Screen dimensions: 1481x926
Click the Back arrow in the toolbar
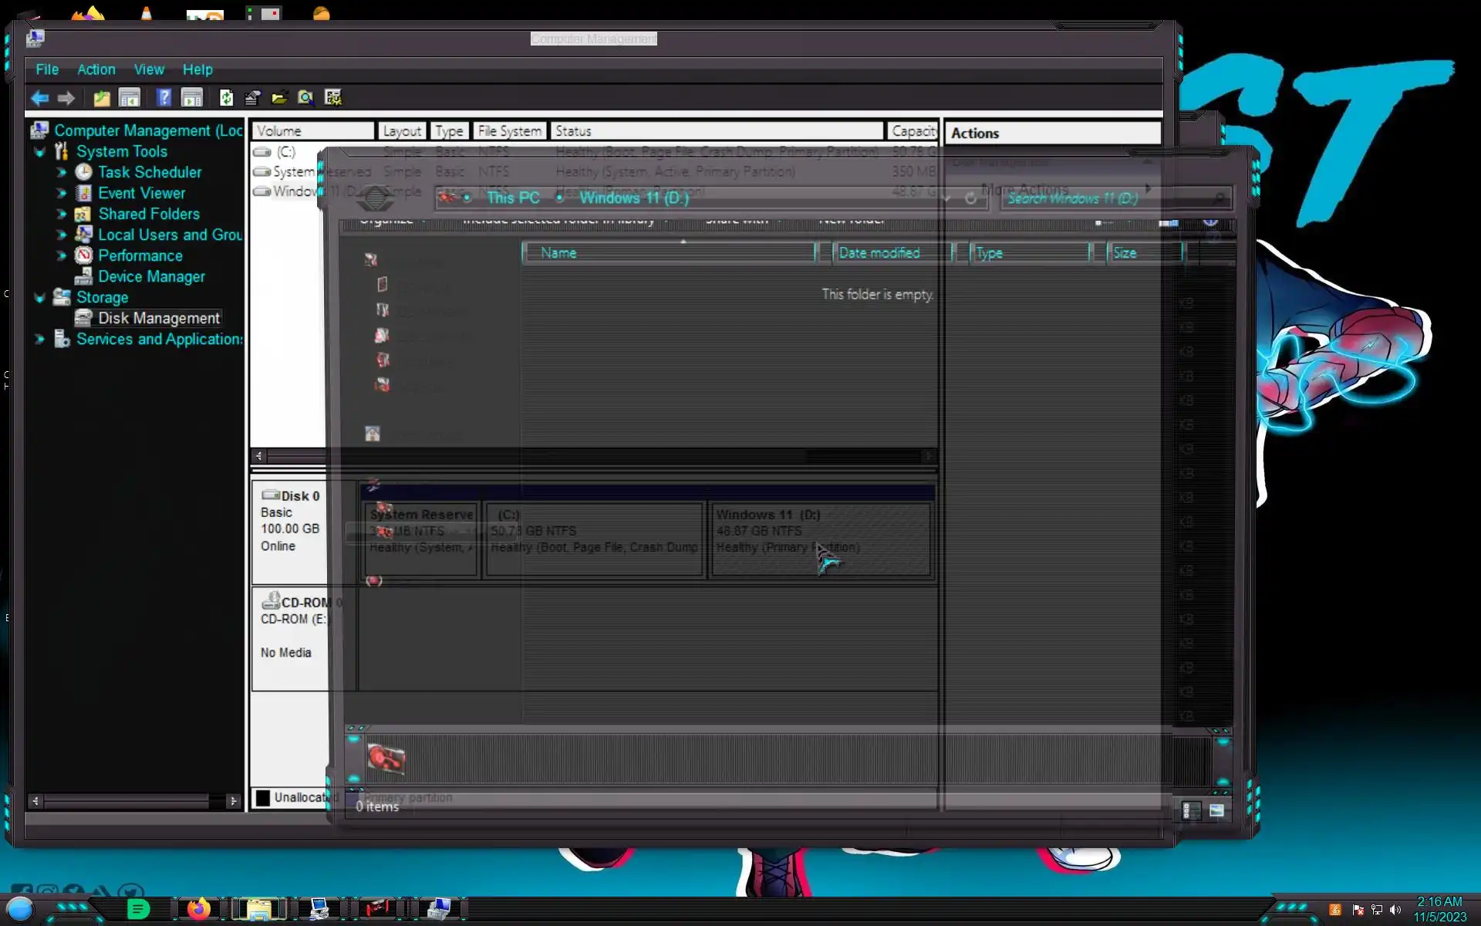(39, 98)
